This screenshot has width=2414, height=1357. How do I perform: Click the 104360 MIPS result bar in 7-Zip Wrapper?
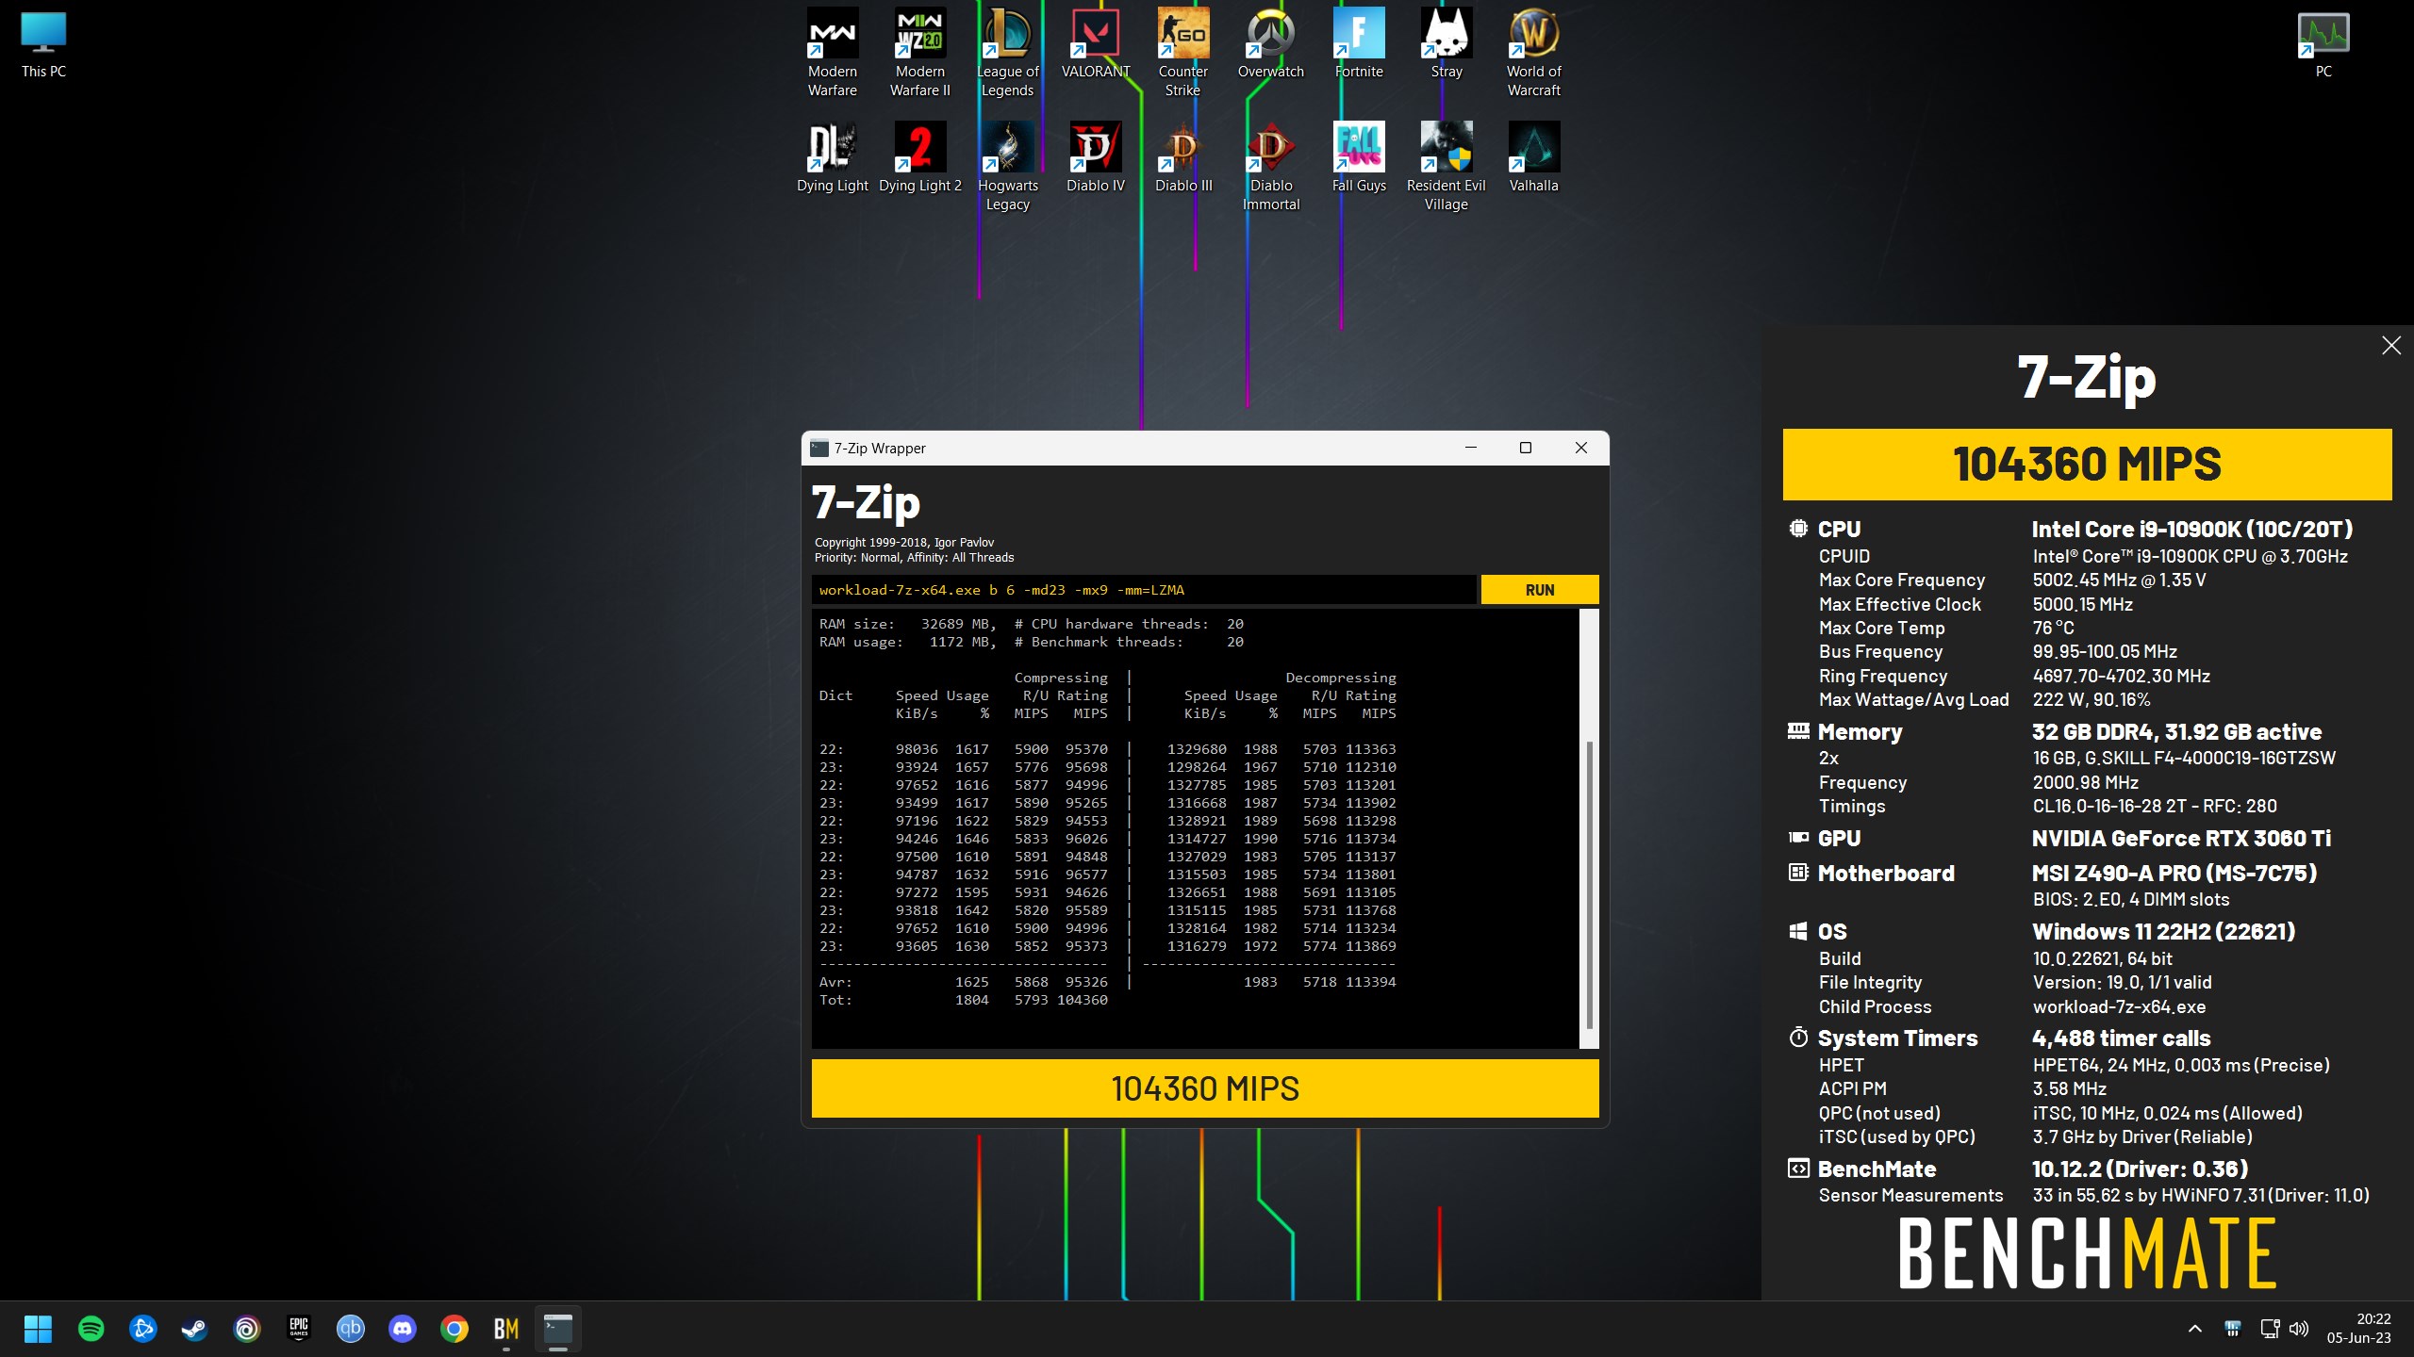pos(1204,1088)
